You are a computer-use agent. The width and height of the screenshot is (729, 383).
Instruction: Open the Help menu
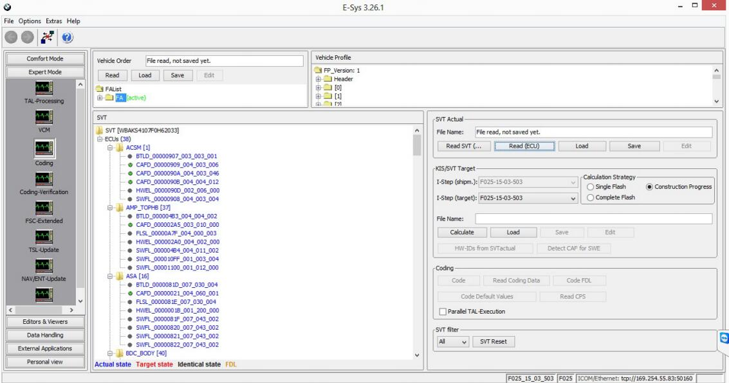point(73,21)
